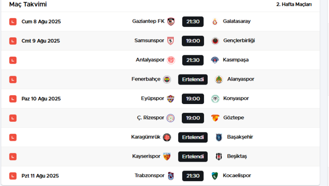Click the Beşiktaş team logo
This screenshot has width=329, height=186.
coord(219,157)
